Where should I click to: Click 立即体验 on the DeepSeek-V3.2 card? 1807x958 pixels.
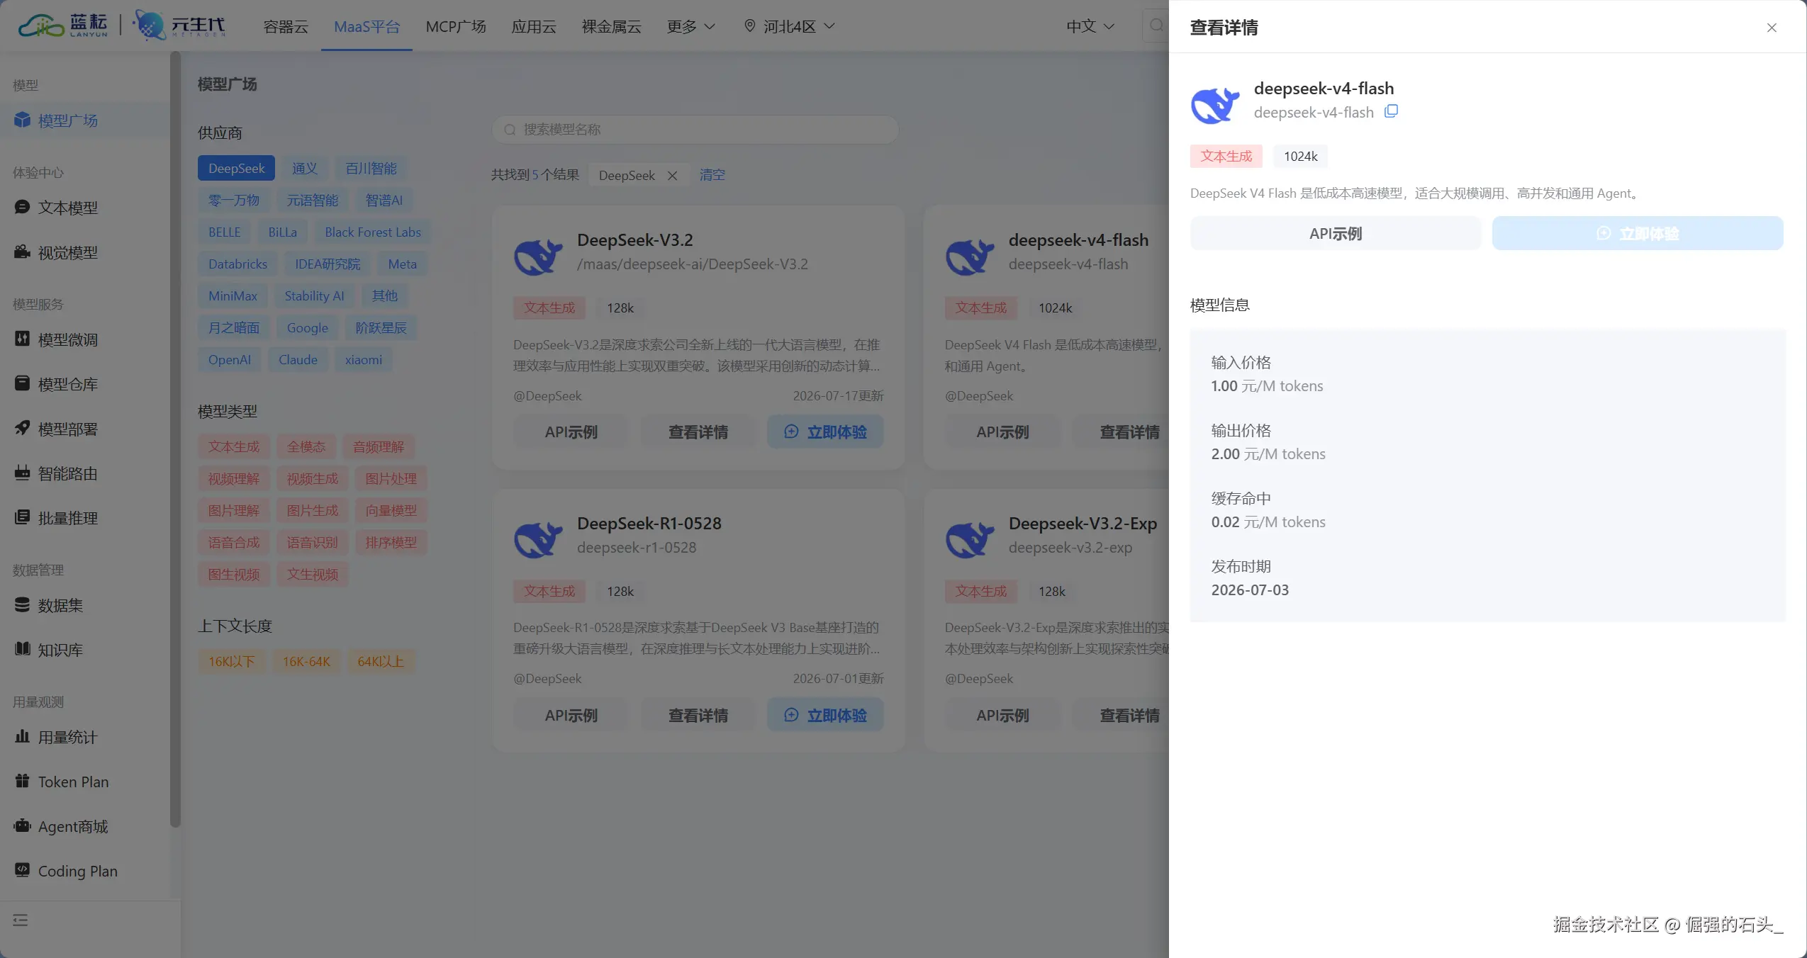click(x=825, y=432)
